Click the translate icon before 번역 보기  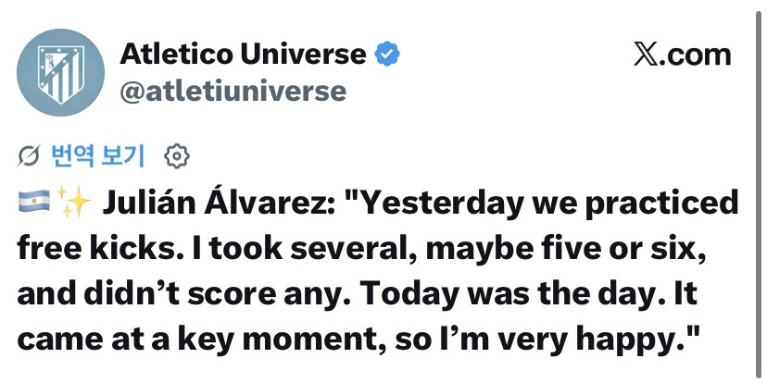(x=29, y=155)
